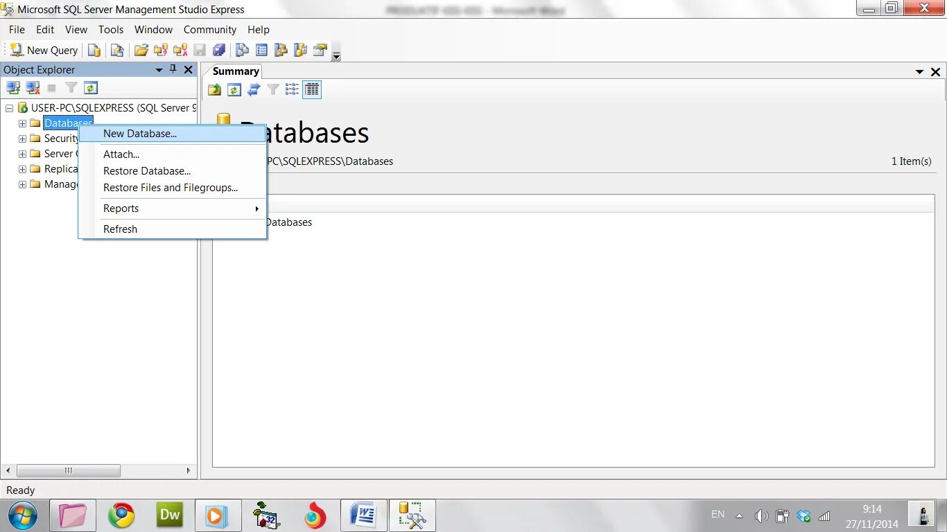The width and height of the screenshot is (947, 532).
Task: Click the Open File folder icon
Action: [141, 50]
